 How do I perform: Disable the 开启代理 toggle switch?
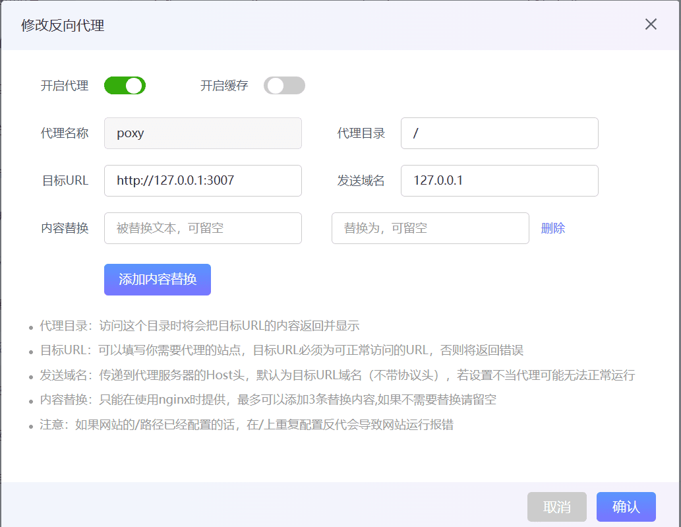click(x=125, y=86)
